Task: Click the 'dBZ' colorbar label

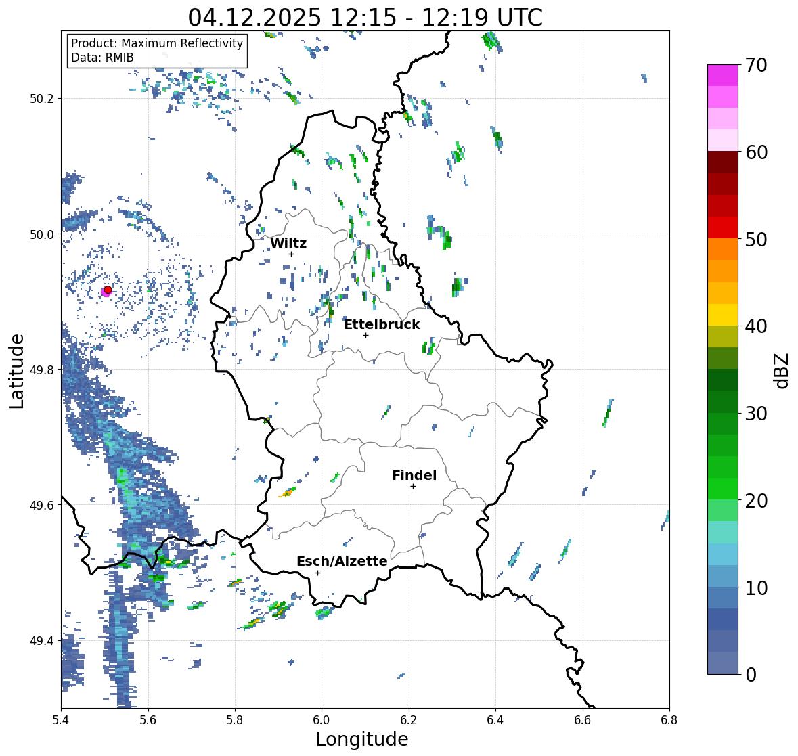Action: [782, 370]
